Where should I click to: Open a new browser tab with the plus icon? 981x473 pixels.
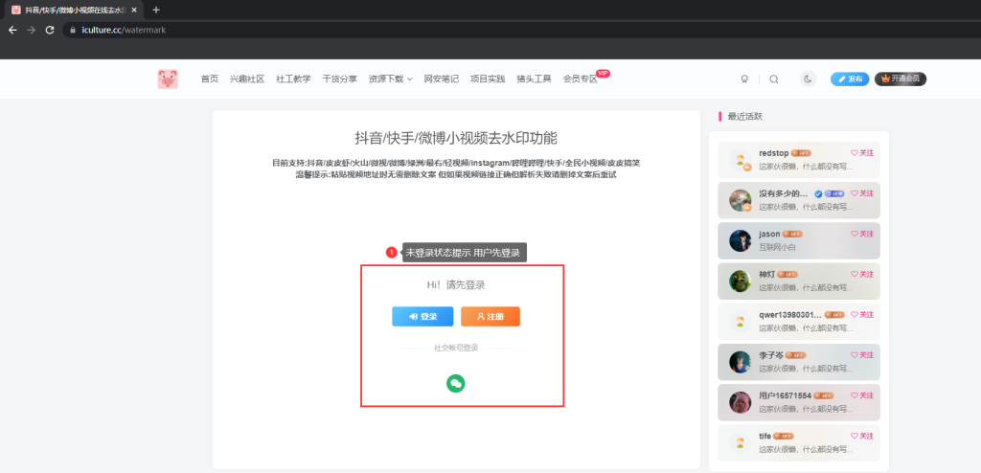tap(156, 10)
